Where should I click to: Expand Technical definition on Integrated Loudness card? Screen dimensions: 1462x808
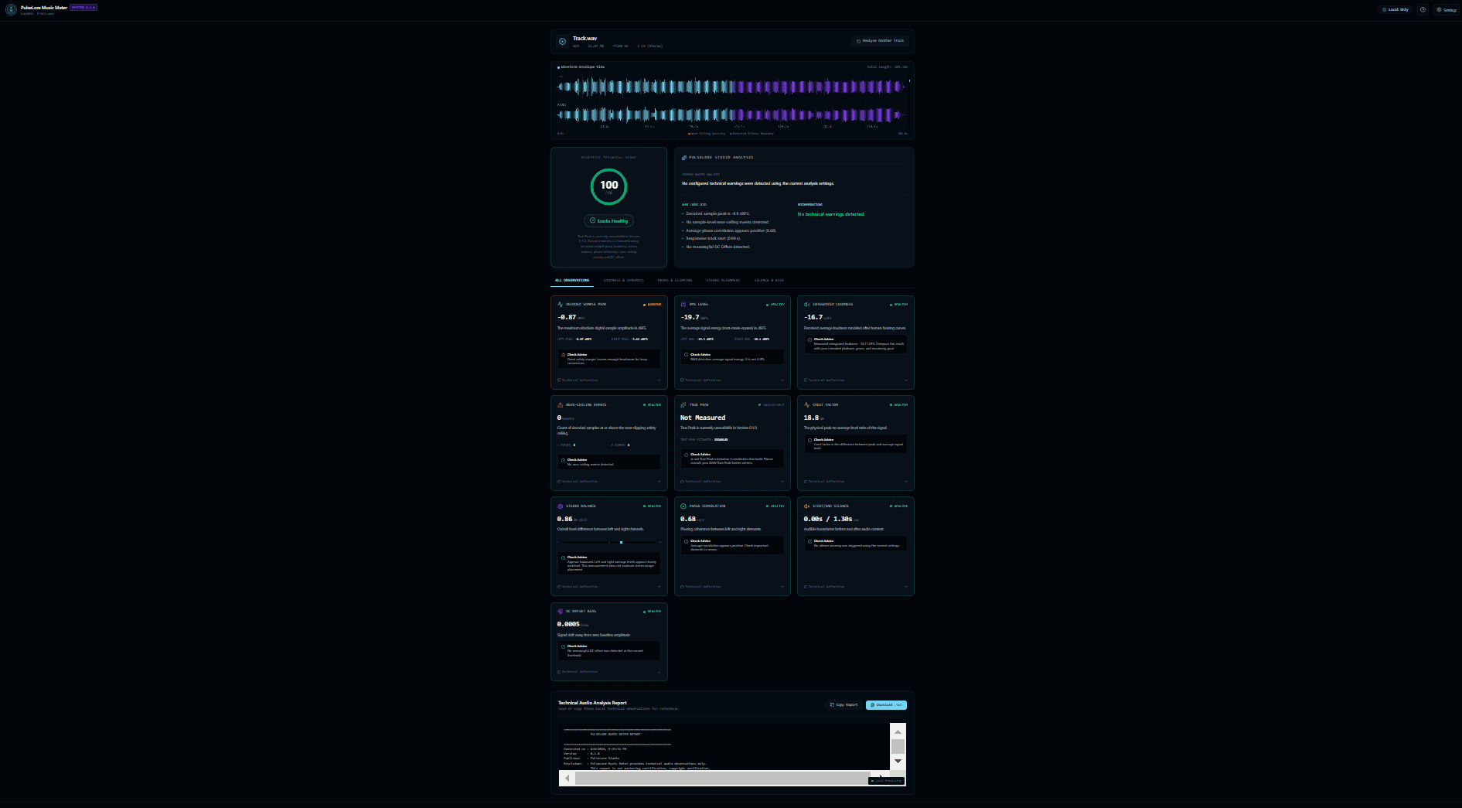[856, 380]
